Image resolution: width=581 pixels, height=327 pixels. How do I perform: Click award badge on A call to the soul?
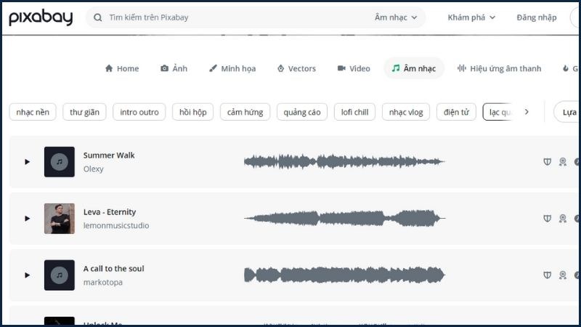(563, 275)
